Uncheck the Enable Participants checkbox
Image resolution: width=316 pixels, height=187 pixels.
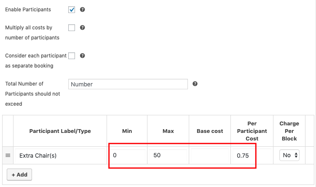pyautogui.click(x=72, y=9)
